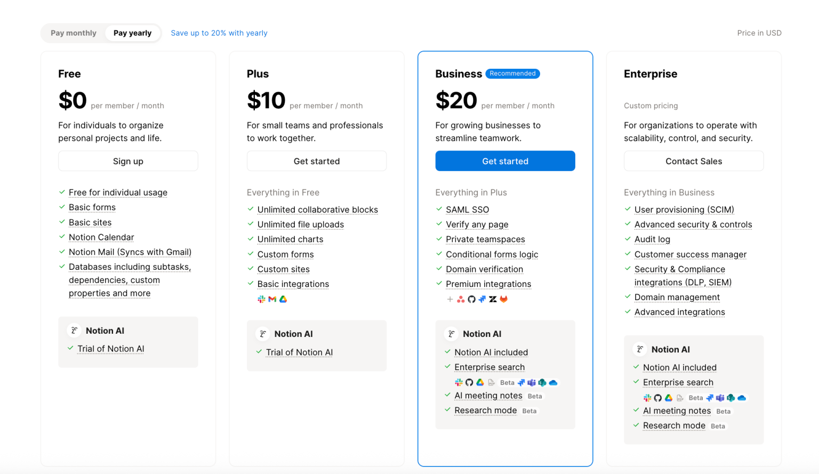819x474 pixels.
Task: Click the Zendesk icon under Premium integrations
Action: tap(493, 299)
